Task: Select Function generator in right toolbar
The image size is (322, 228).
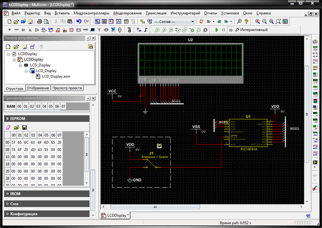Action: pos(315,48)
